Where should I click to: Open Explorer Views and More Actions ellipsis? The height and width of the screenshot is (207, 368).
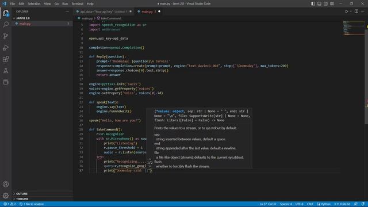67,11
